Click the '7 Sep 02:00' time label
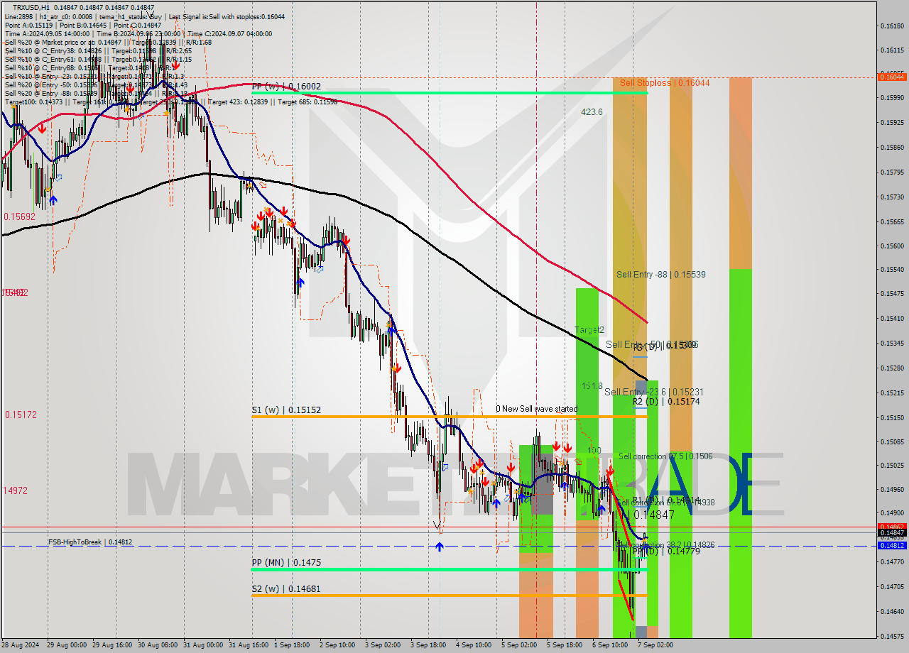This screenshot has width=909, height=653. 655,645
